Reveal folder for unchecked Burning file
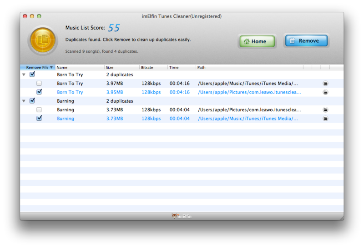 (x=325, y=109)
